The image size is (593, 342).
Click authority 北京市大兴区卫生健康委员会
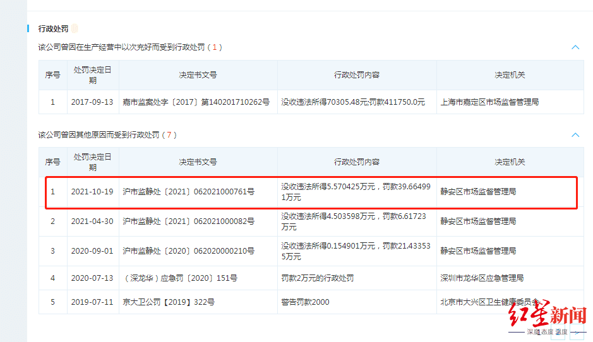(490, 302)
